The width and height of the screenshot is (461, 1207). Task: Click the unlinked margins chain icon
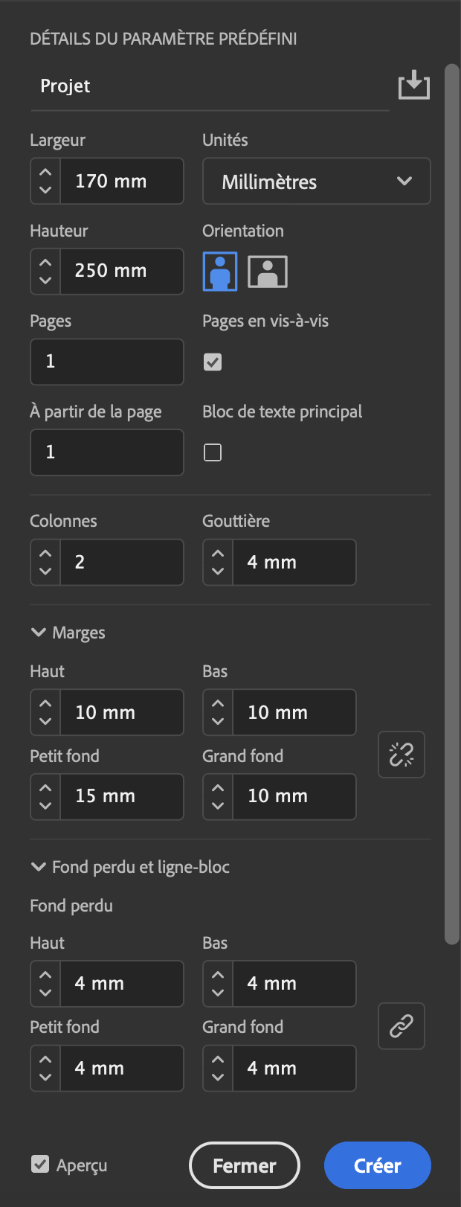click(402, 755)
